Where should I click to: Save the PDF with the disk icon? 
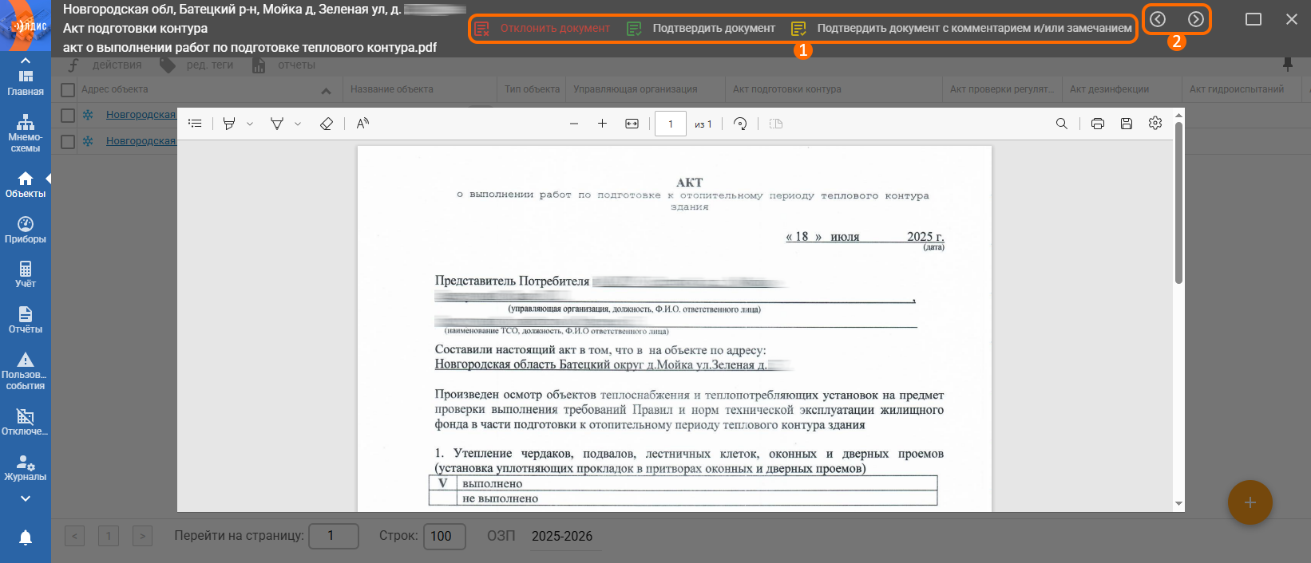click(1127, 124)
